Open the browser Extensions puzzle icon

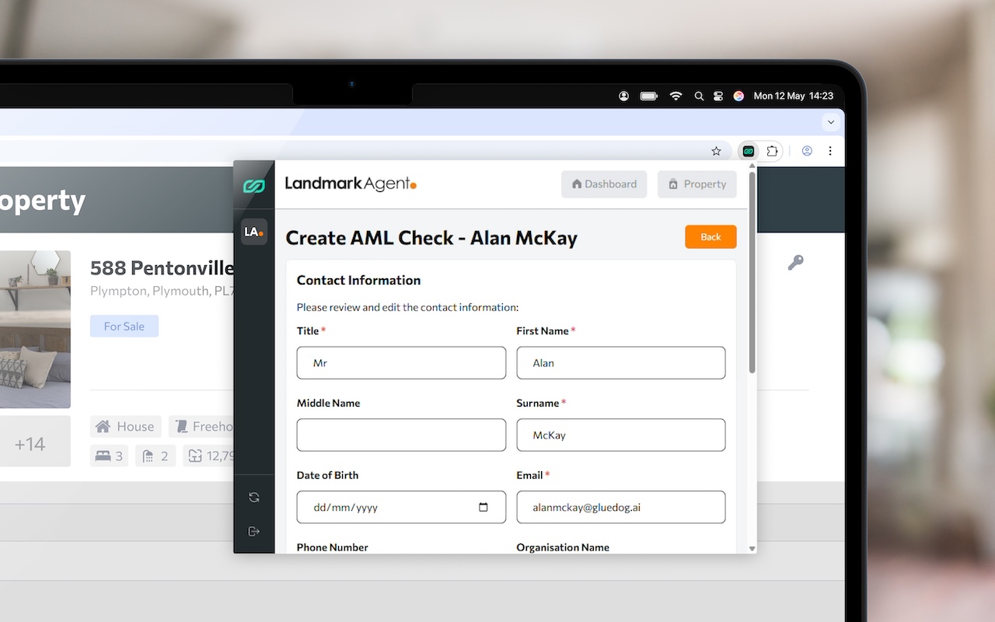[773, 151]
